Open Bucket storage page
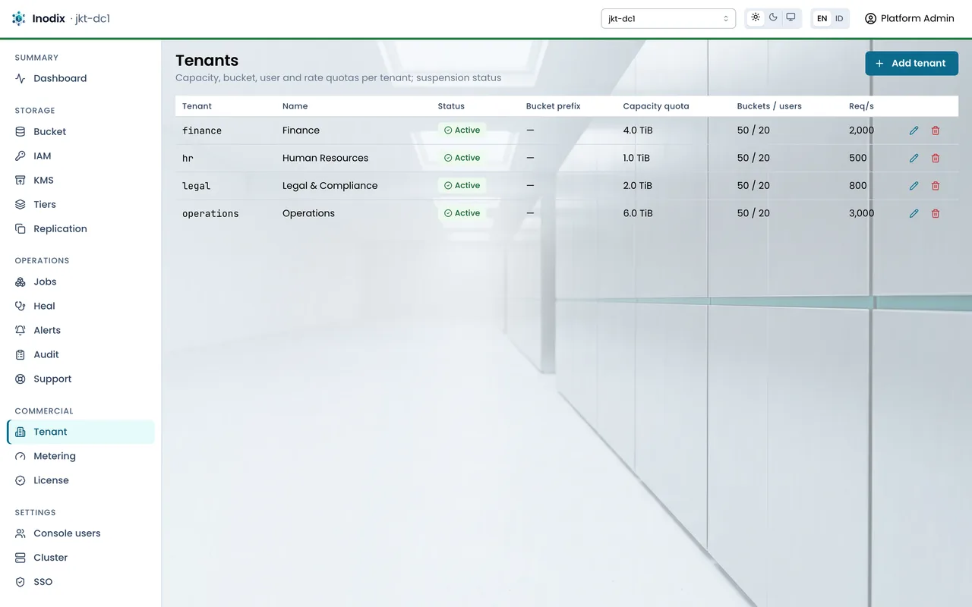The image size is (972, 607). pos(80,131)
